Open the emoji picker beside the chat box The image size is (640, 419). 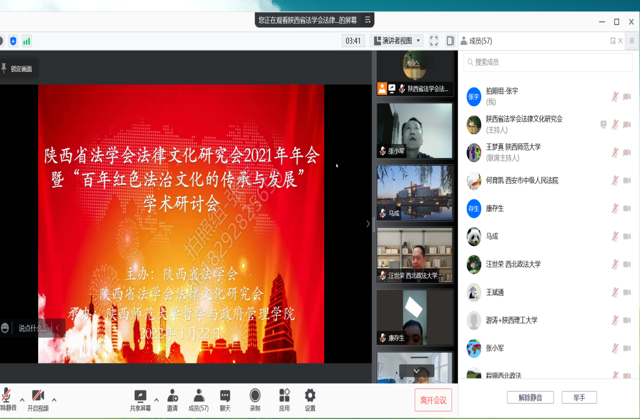(5, 328)
